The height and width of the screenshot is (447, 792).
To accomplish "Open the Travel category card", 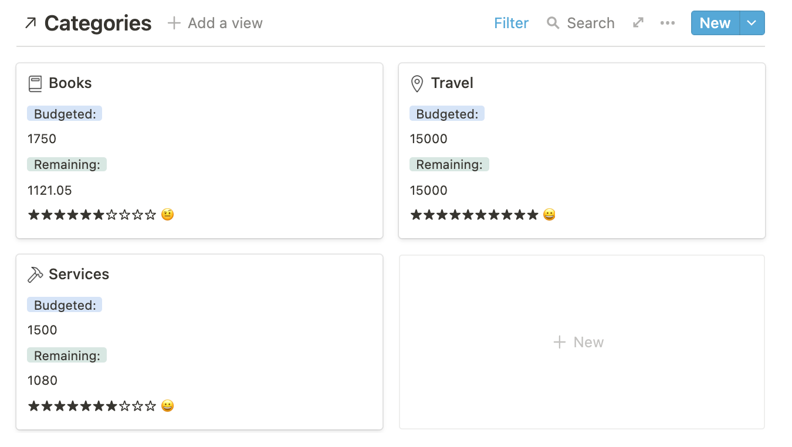I will pyautogui.click(x=582, y=151).
